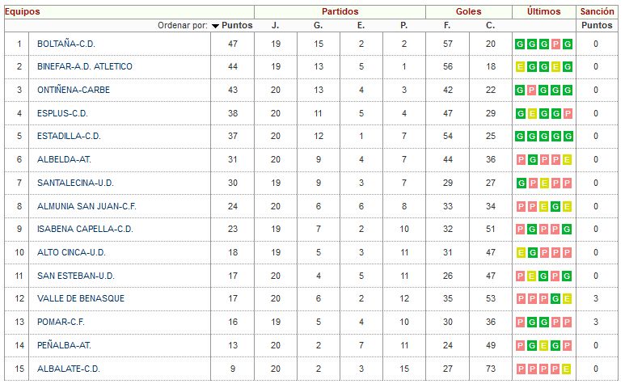This screenshot has width=625, height=388.
Task: Click Albalate's yellow E draw icon
Action: coord(566,369)
